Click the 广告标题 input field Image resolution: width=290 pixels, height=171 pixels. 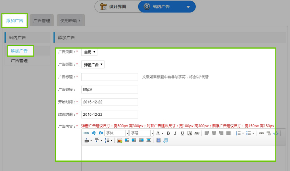109,77
